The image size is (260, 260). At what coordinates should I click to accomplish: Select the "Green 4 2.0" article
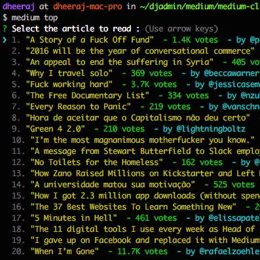[x=55, y=129]
